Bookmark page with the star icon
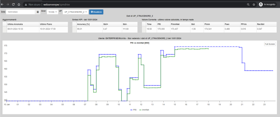Image resolution: width=280 pixels, height=117 pixels. 254,5
